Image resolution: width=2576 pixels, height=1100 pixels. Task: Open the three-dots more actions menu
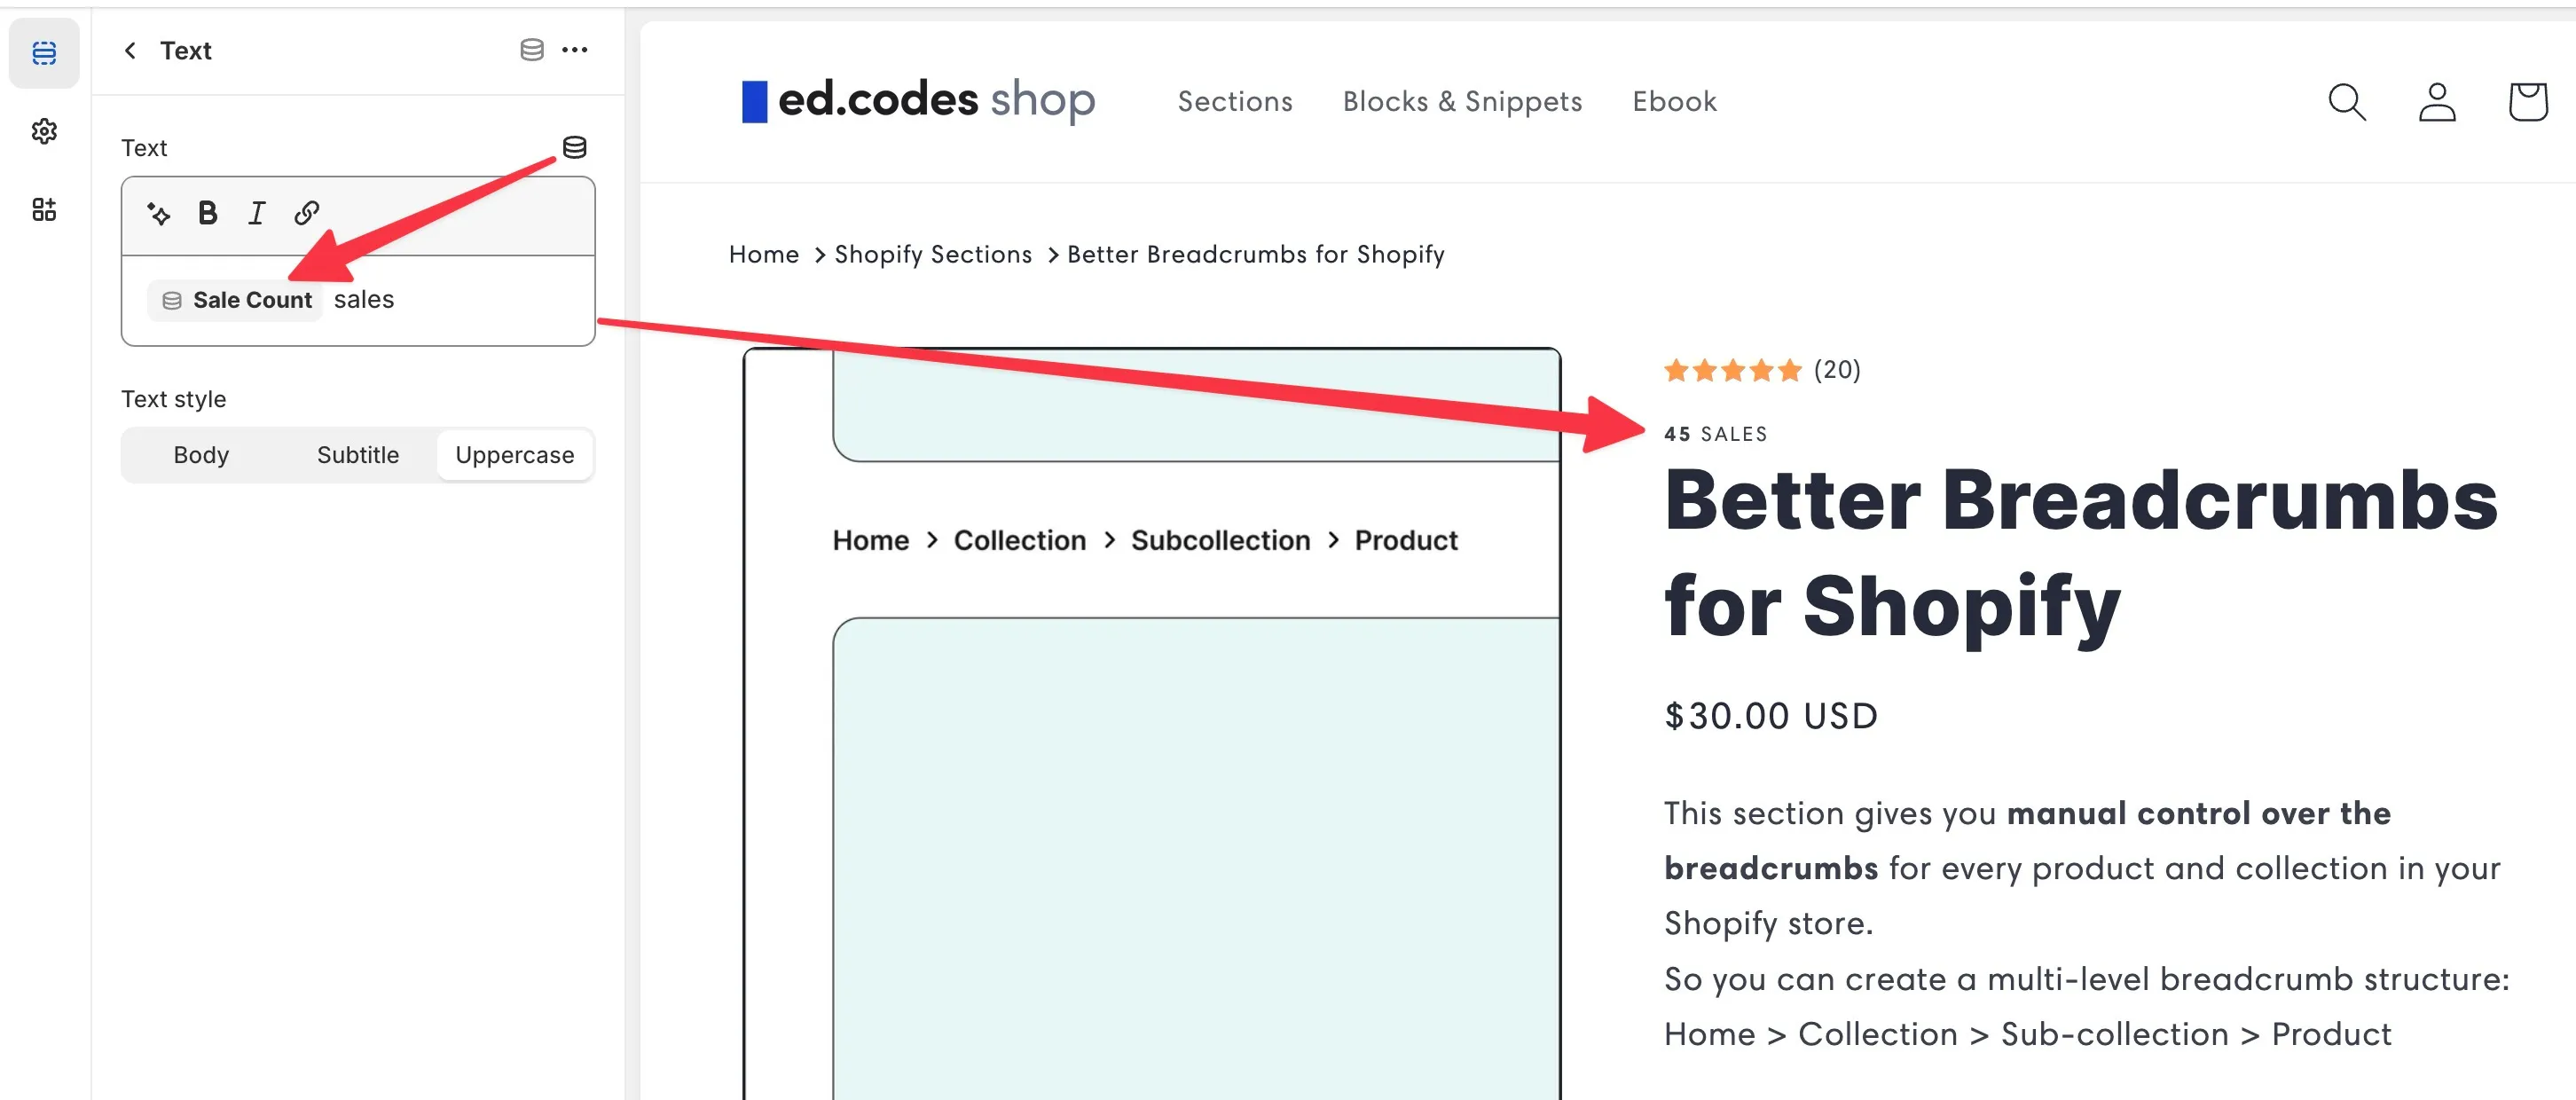tap(575, 50)
